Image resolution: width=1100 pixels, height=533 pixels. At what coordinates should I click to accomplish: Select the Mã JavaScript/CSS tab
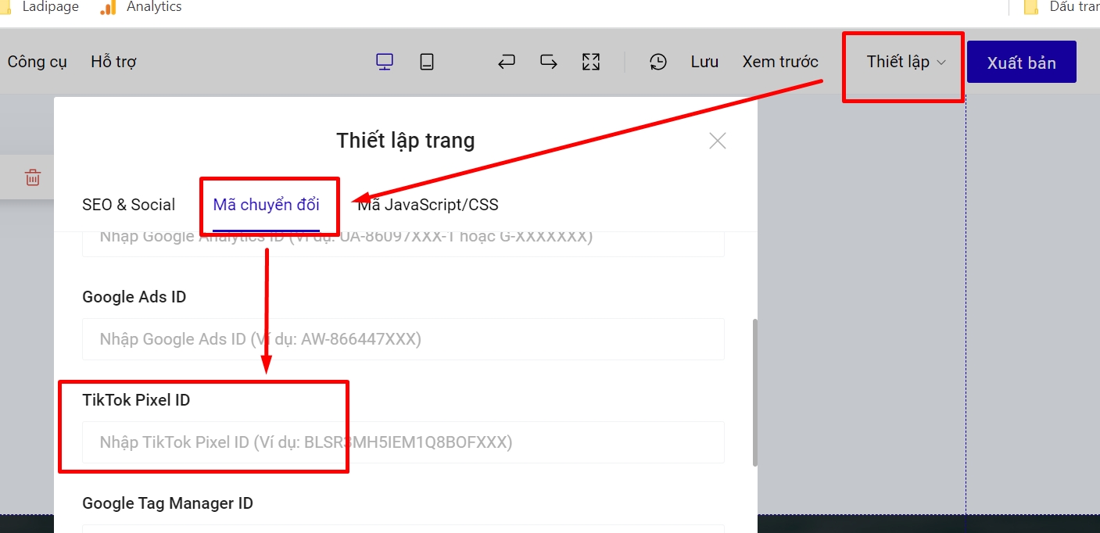coord(428,205)
